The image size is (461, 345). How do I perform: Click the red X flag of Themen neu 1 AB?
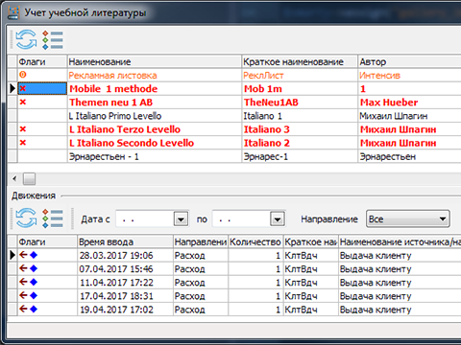tap(23, 103)
